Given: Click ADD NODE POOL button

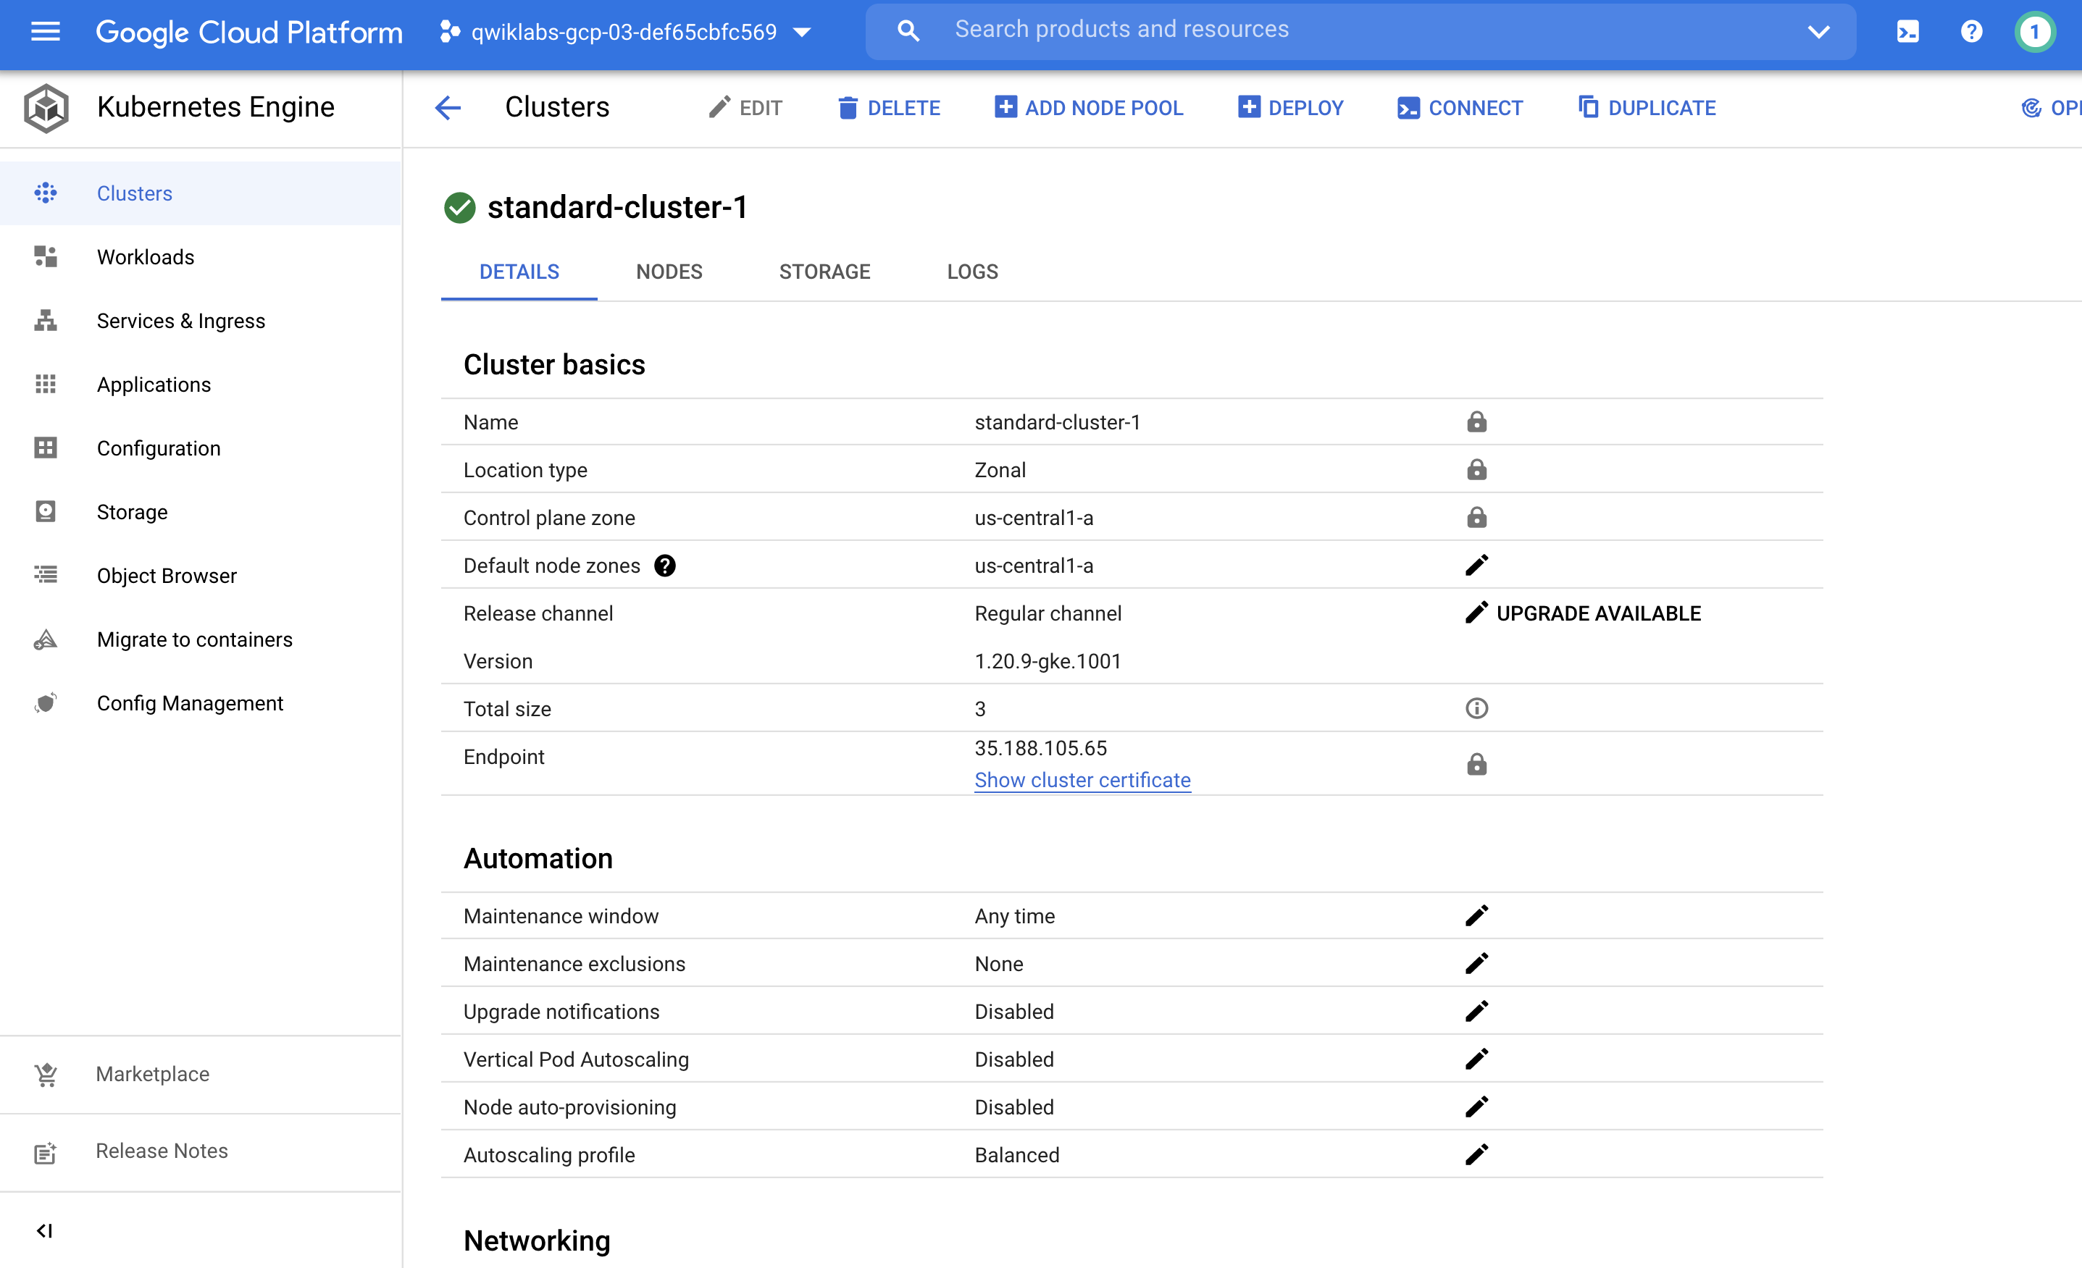Looking at the screenshot, I should (x=1088, y=108).
